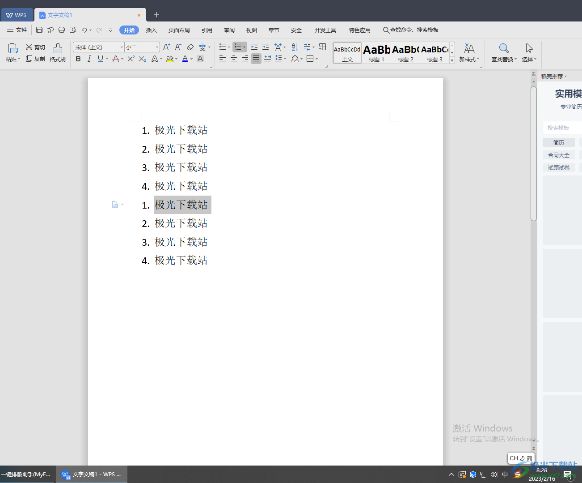Open Print Preview from quick access bar

(x=73, y=30)
